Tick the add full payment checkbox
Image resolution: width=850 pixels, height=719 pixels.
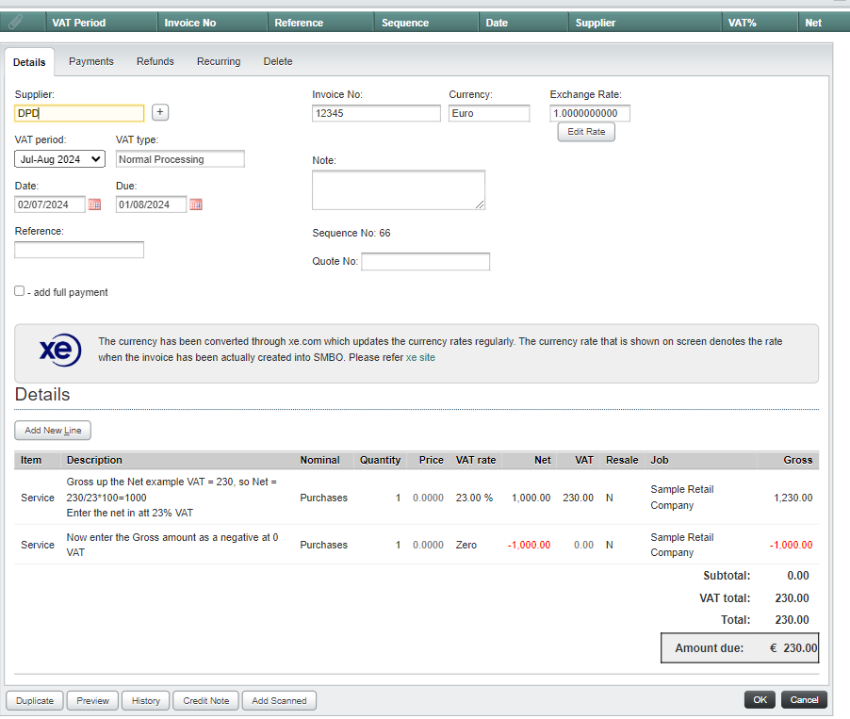[x=20, y=291]
